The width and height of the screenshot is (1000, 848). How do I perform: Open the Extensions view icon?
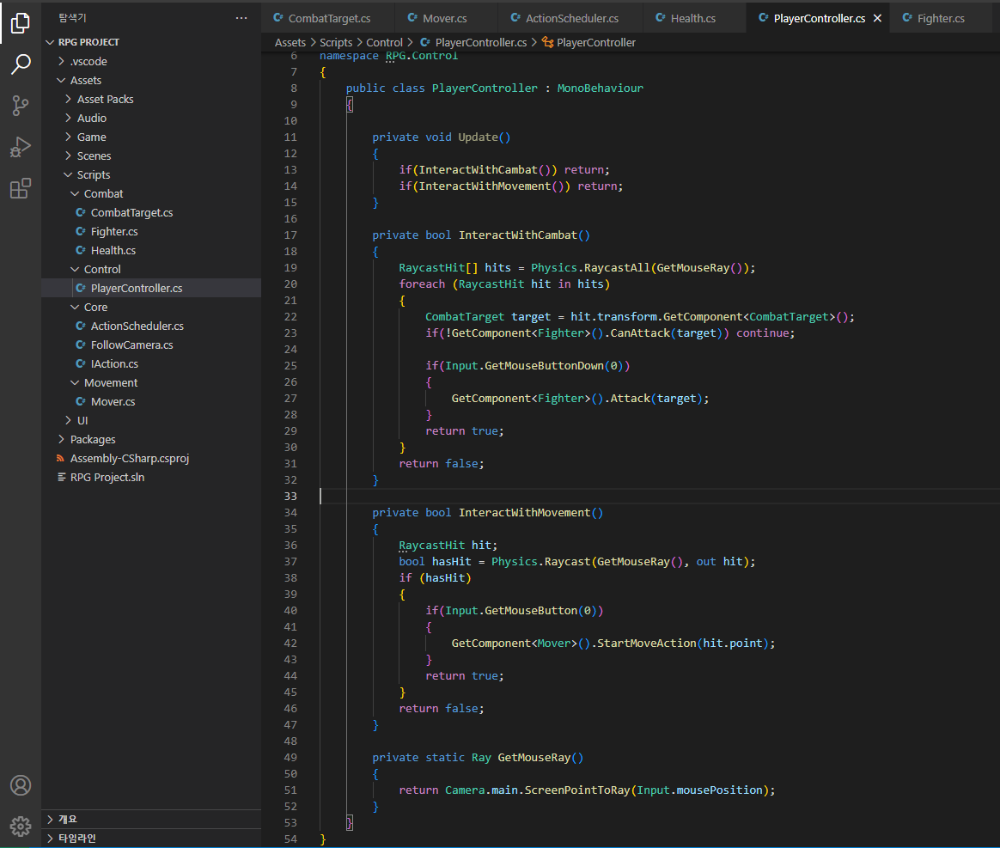[x=21, y=188]
